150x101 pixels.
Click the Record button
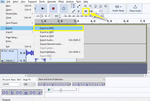(53, 9)
